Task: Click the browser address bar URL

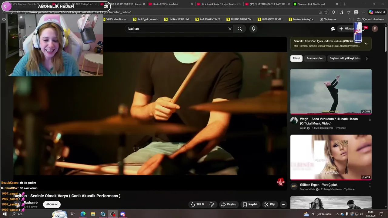Action: coord(77,12)
